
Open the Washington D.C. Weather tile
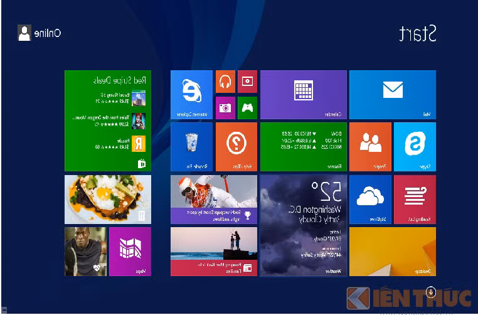pos(303,225)
